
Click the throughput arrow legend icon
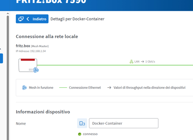(109, 88)
